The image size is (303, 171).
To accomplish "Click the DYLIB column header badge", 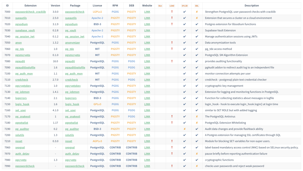I will [x=185, y=6].
